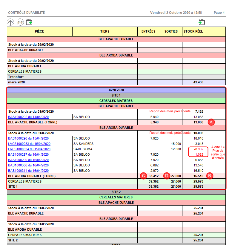
Task: Open document BAS1000299 du 16/04/2020
Action: (28, 160)
